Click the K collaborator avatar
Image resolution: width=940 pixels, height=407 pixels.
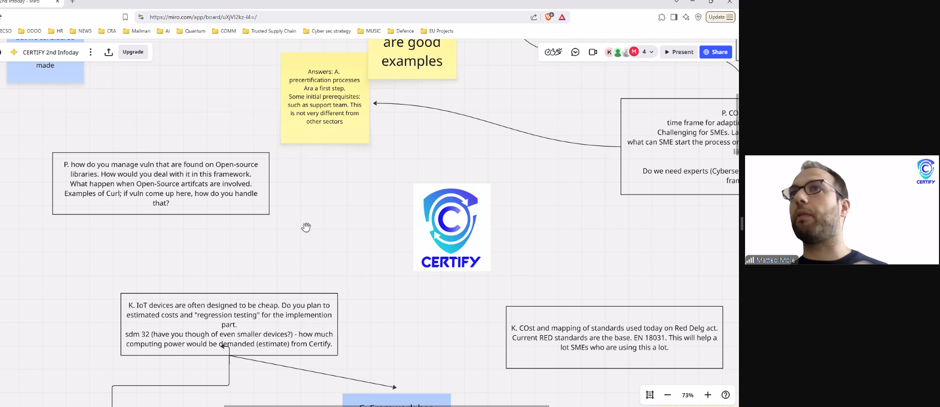click(609, 52)
